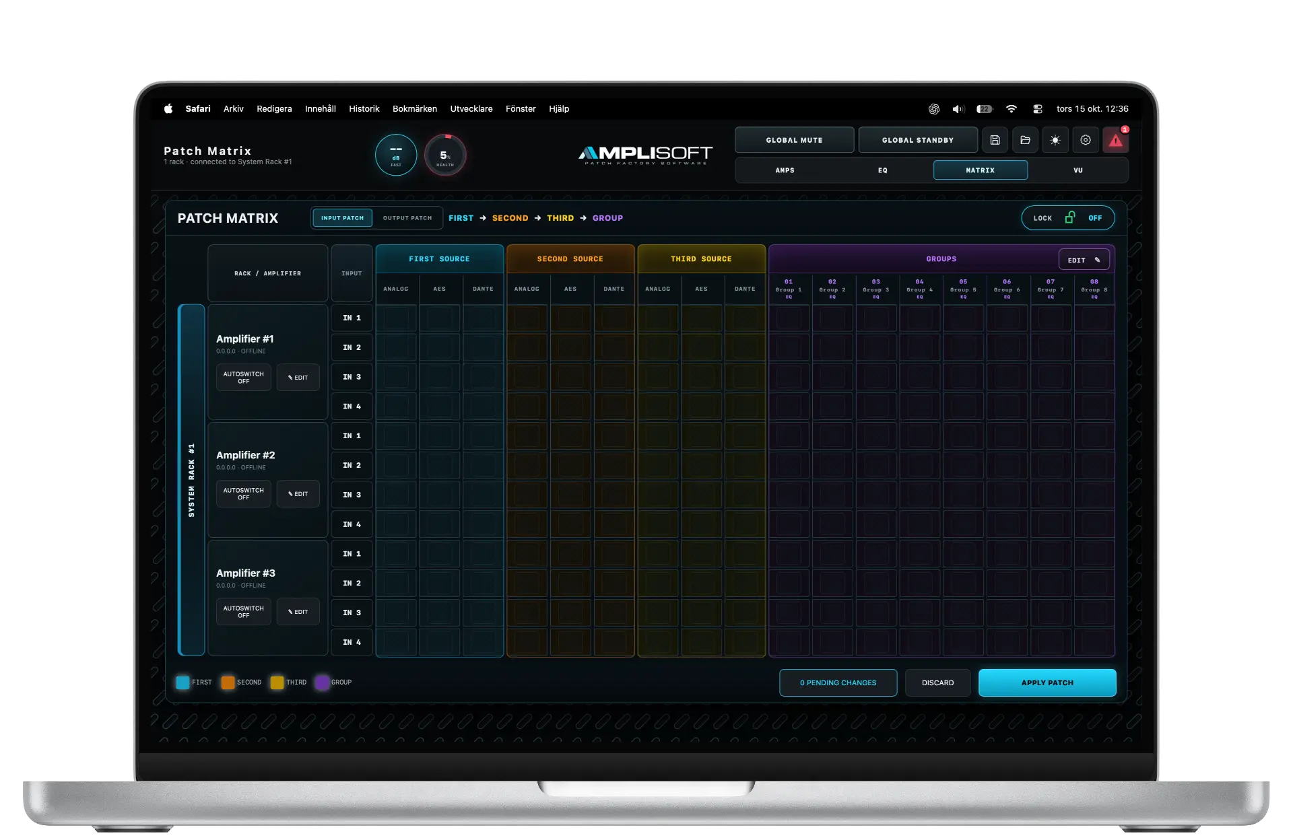Screen dimensions: 1293x840
Task: Select the System Rack #1 vertical bar
Action: pos(191,480)
